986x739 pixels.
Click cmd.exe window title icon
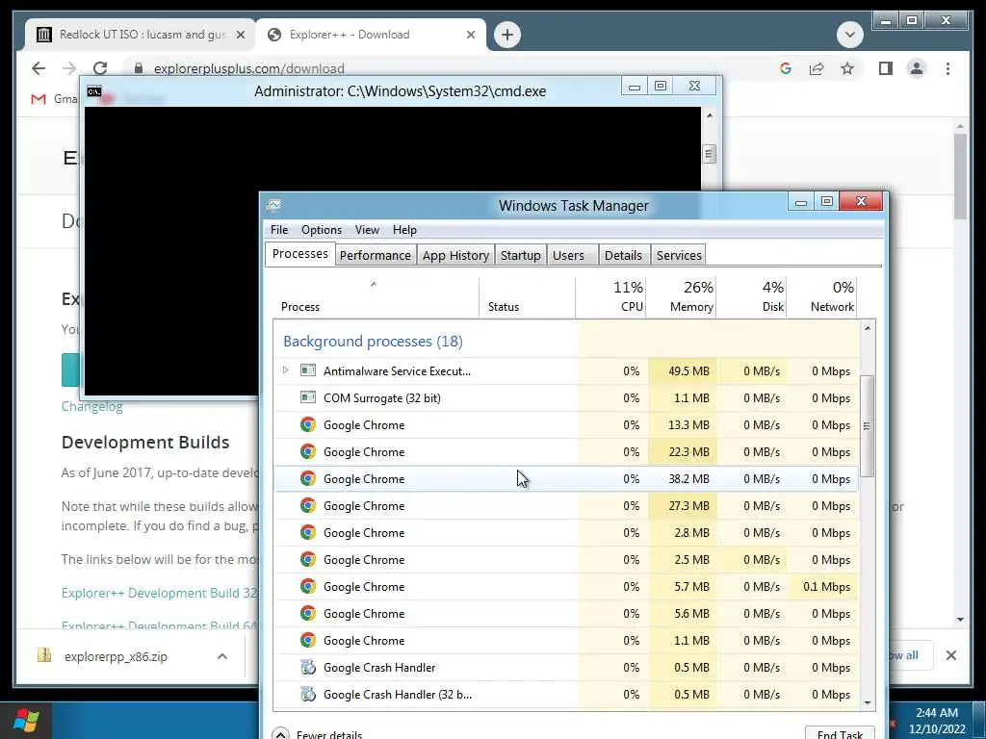tap(94, 91)
